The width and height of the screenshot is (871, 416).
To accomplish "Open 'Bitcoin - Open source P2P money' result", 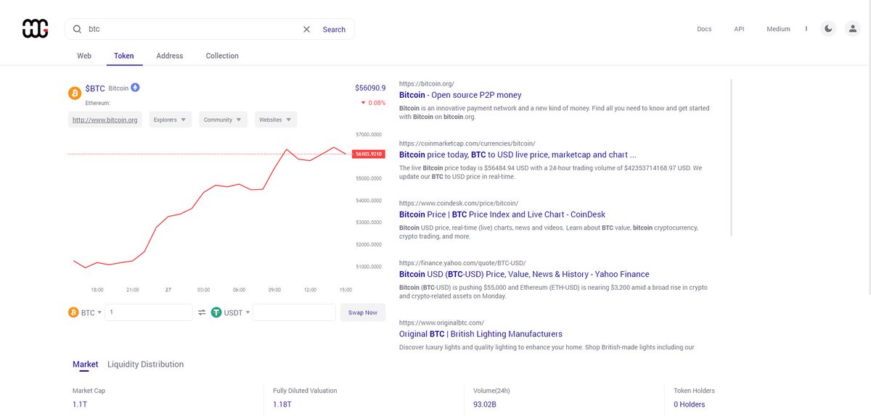I will (460, 95).
